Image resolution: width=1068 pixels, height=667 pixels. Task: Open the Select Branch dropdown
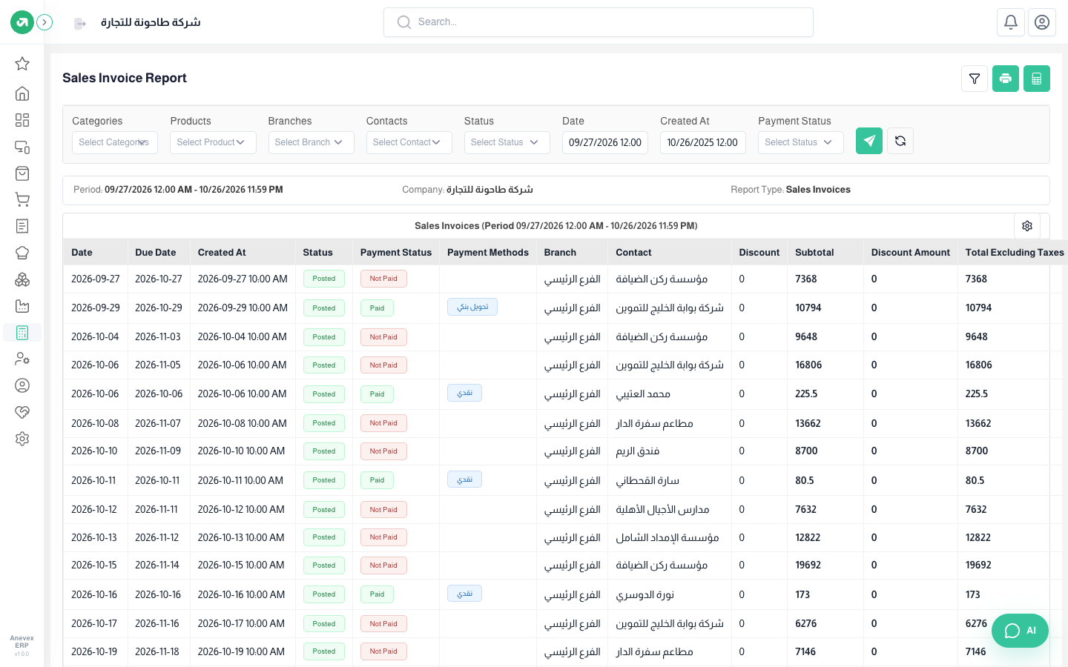[311, 142]
